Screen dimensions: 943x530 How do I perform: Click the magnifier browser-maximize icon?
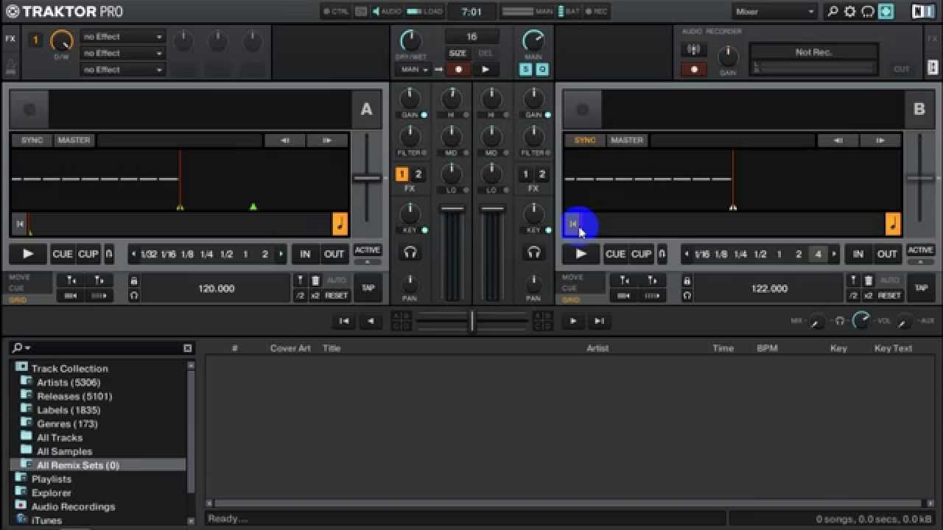[833, 11]
